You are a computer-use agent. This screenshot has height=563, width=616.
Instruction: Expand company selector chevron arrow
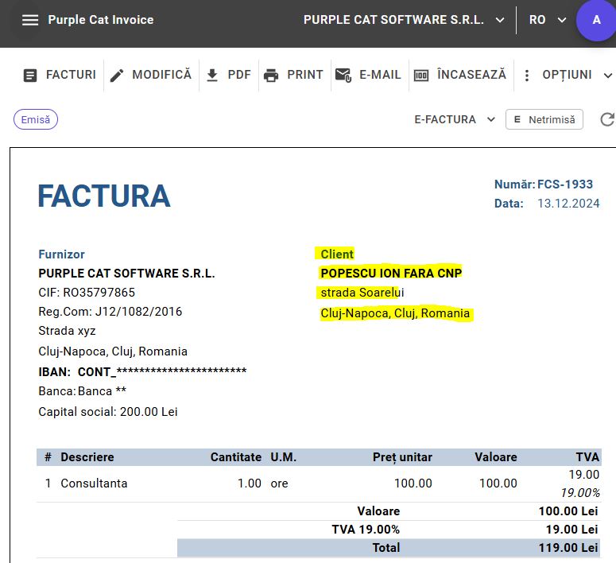(500, 20)
